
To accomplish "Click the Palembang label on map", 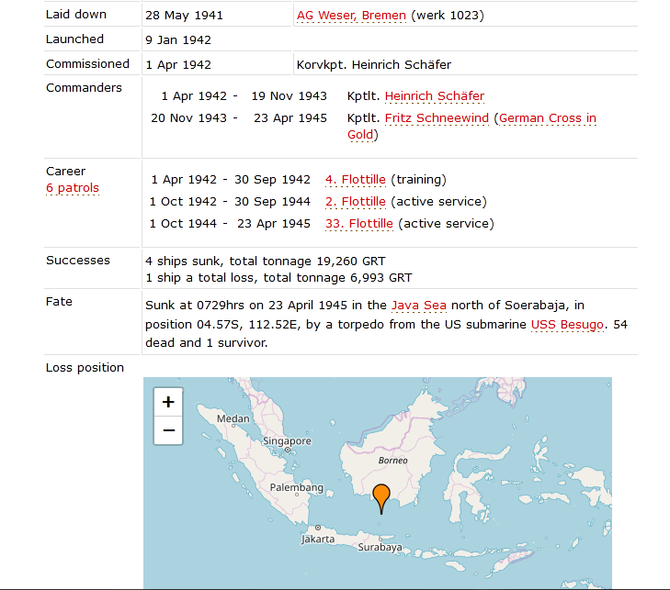I will (297, 487).
